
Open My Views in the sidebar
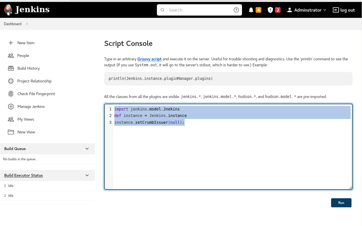coord(26,119)
